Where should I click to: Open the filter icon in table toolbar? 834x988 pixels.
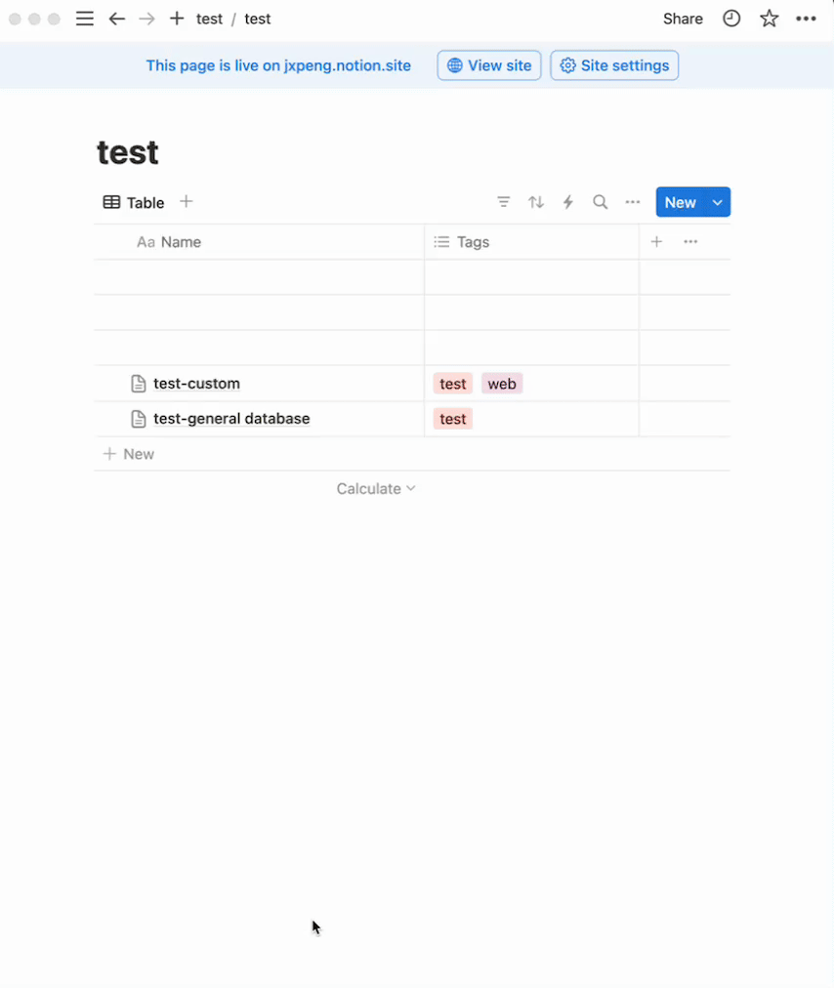pos(504,202)
